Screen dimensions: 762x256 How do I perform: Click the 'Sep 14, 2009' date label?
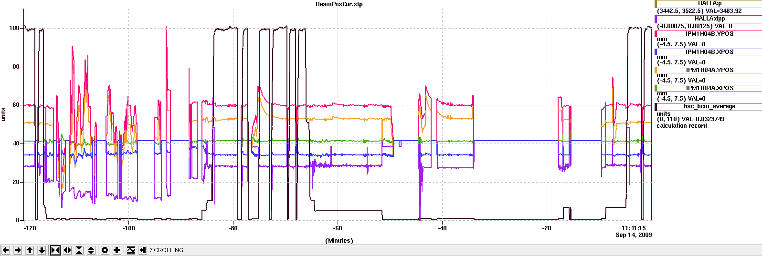click(634, 235)
